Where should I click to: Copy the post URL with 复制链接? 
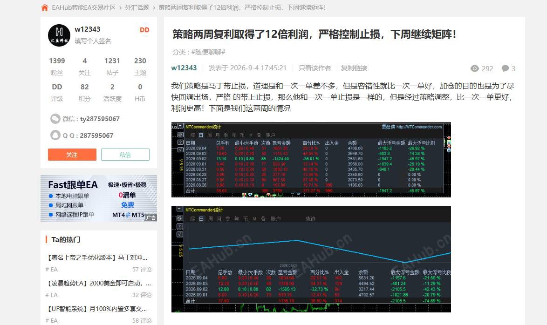tap(354, 68)
